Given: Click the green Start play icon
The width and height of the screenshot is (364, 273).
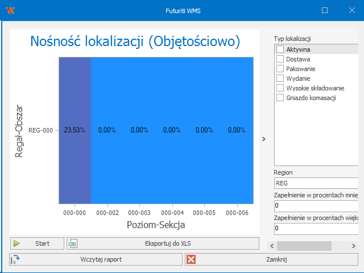Looking at the screenshot, I should click(17, 243).
